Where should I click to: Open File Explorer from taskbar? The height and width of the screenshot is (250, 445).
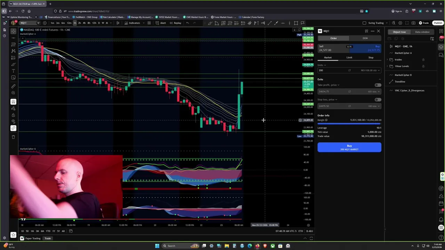pyautogui.click(x=227, y=246)
